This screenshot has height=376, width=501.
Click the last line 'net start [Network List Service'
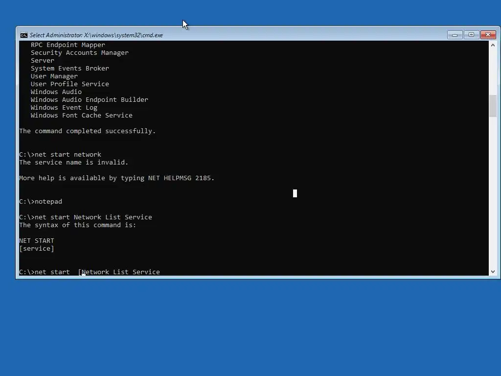[90, 272]
